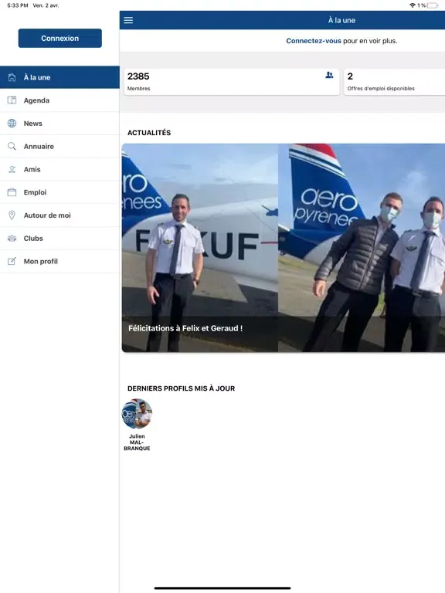Open the Félicitations à Felix et Geraud news image
The height and width of the screenshot is (593, 445).
click(283, 248)
